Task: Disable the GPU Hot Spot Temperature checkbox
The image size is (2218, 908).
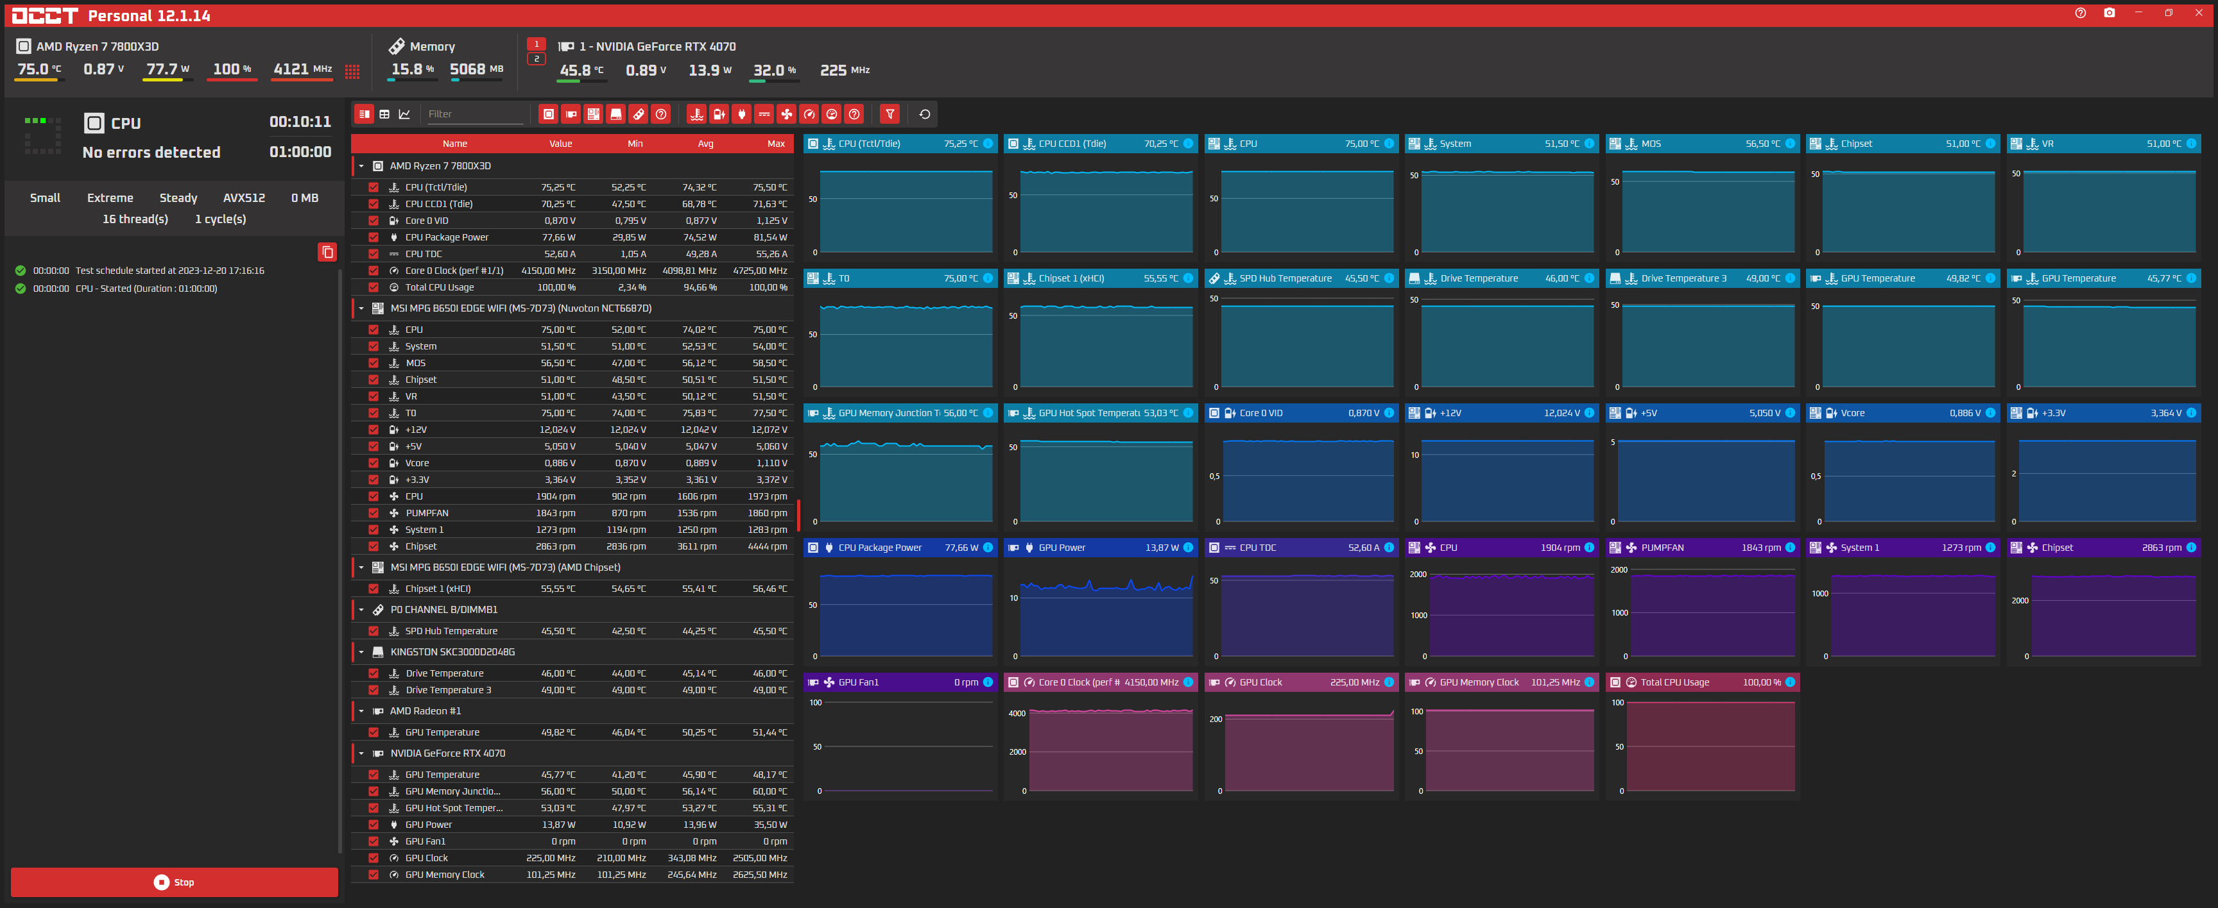Action: pyautogui.click(x=373, y=808)
